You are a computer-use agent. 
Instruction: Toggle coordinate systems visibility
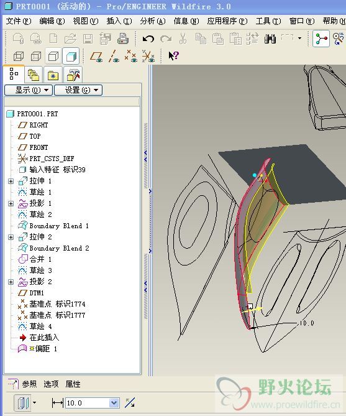(148, 56)
